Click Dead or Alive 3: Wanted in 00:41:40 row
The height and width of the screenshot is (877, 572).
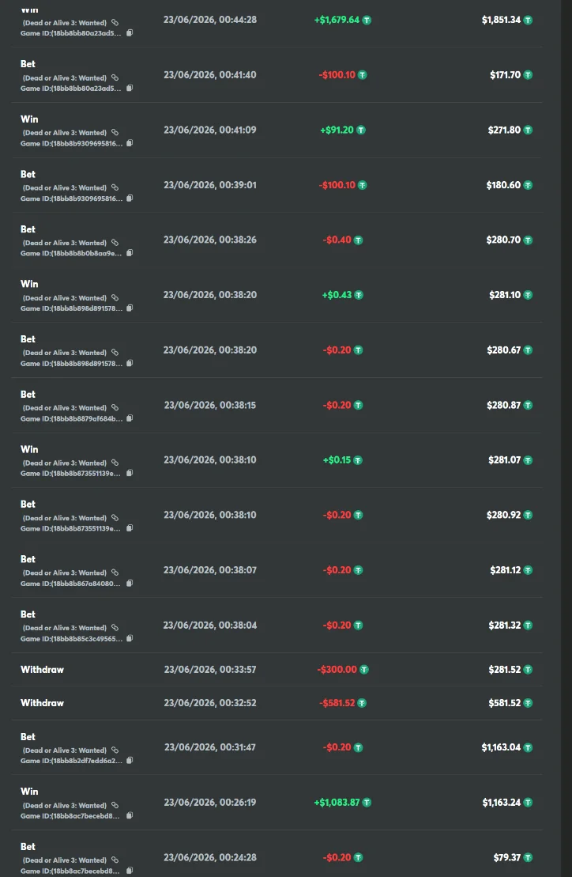65,78
